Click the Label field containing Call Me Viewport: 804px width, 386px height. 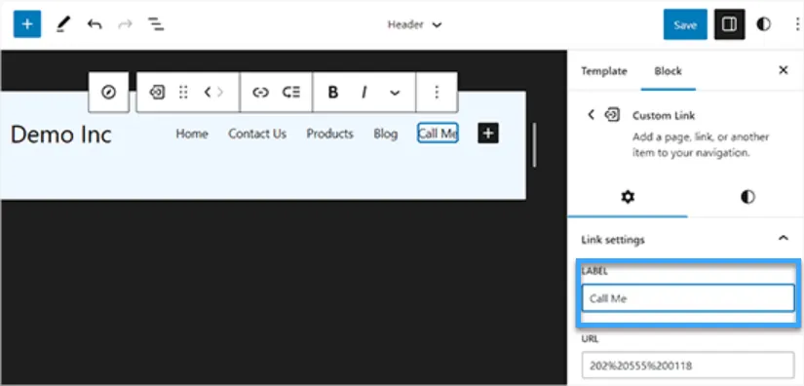click(688, 298)
